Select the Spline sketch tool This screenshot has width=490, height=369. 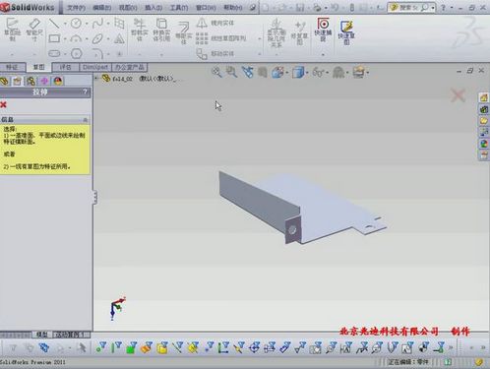(x=97, y=23)
